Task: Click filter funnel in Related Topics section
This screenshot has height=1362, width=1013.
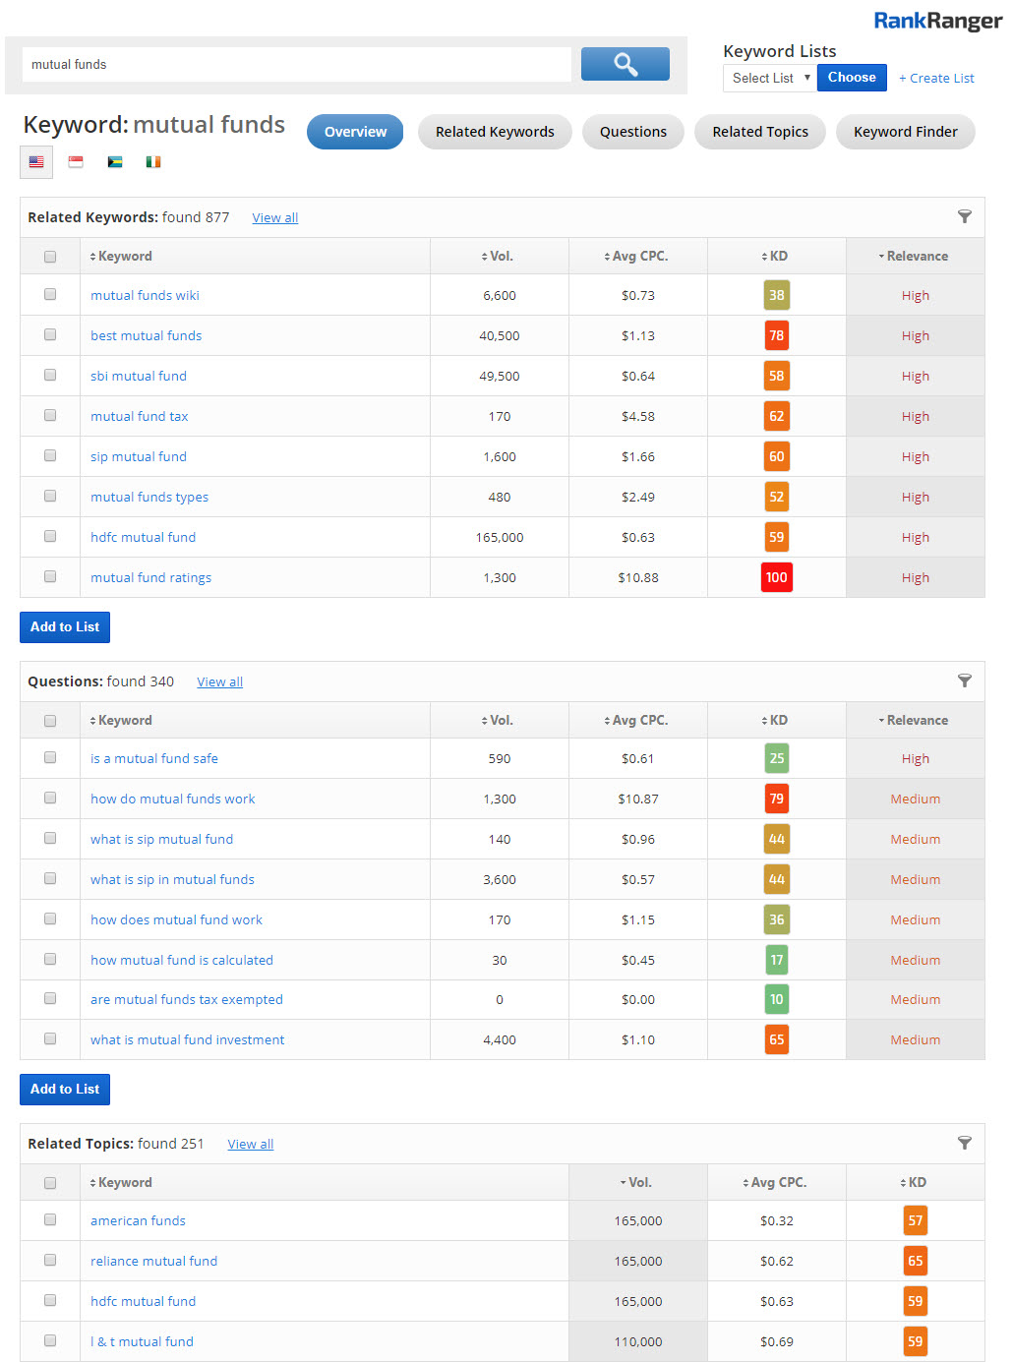Action: (x=964, y=1143)
